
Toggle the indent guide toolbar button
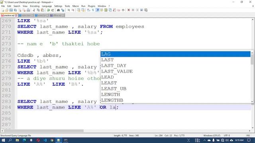(x=97, y=10)
